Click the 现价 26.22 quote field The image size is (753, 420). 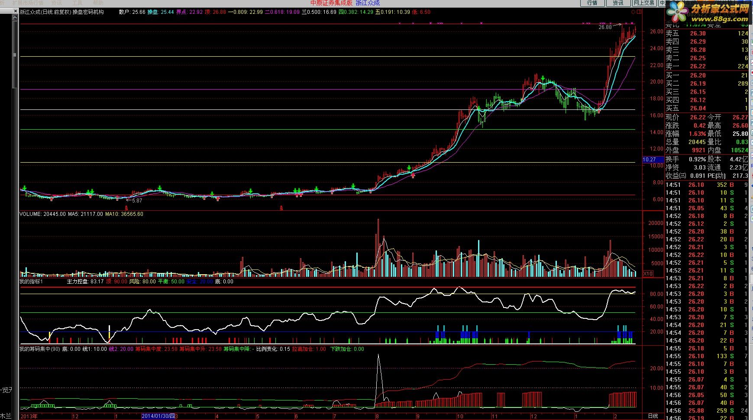coord(686,117)
